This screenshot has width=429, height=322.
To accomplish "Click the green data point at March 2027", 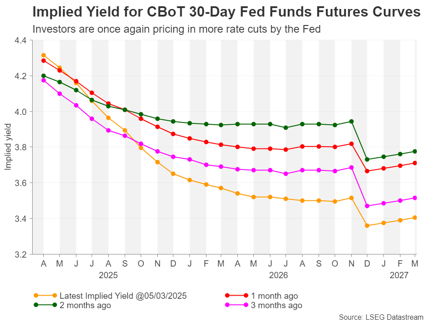I will [x=416, y=151].
